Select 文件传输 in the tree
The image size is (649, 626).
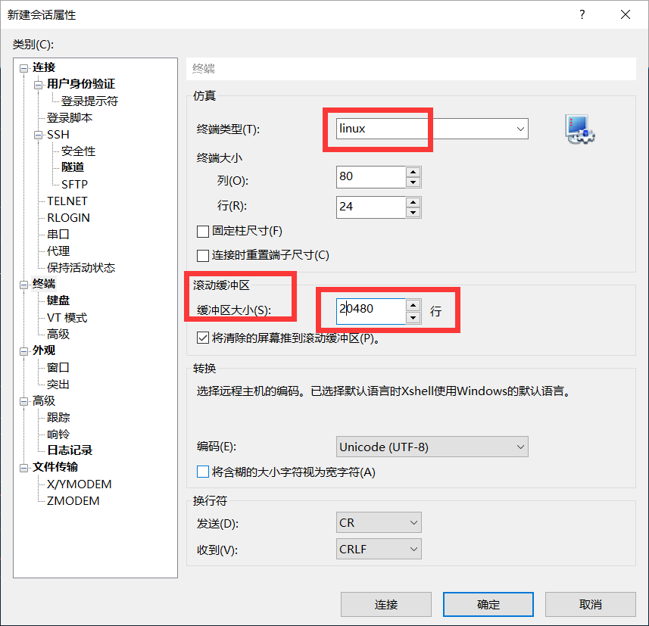55,467
